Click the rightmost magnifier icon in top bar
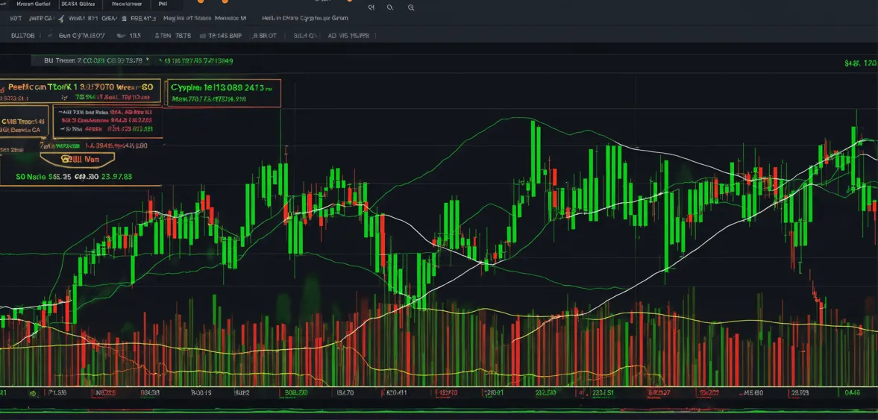This screenshot has width=878, height=420. point(411,7)
